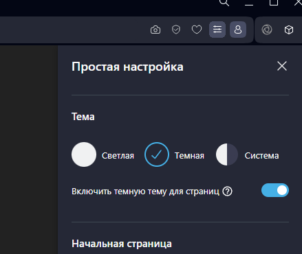Toggle dark theme for pages switch

(x=275, y=190)
